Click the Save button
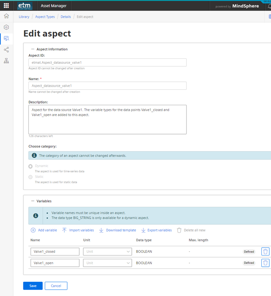 click(33, 286)
